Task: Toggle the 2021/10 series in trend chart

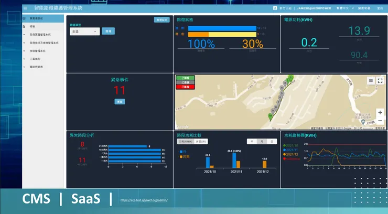Action: (x=291, y=145)
